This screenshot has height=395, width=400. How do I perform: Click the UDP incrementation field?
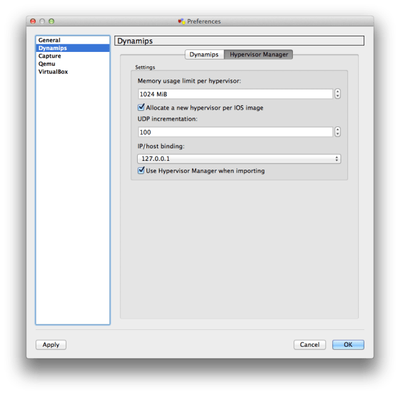click(235, 132)
